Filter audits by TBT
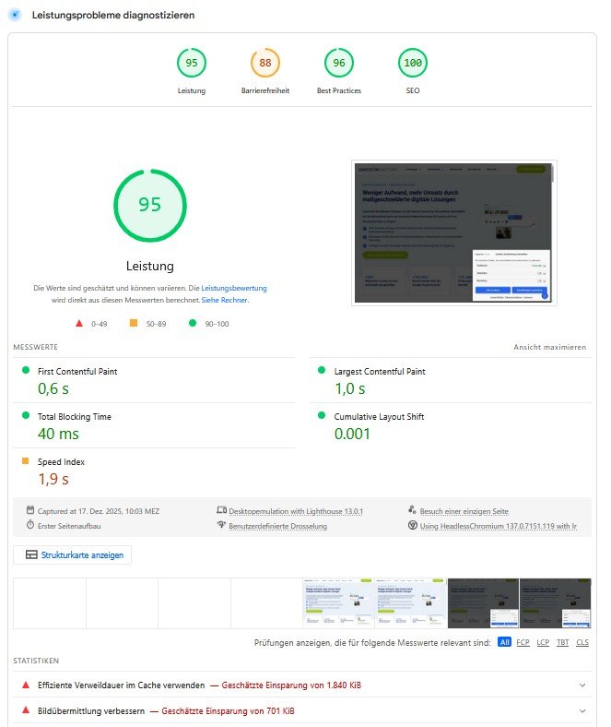The height and width of the screenshot is (727, 611). click(562, 642)
